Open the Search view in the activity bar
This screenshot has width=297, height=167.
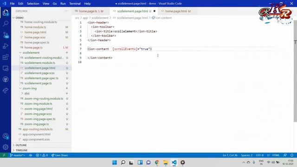click(x=6, y=24)
